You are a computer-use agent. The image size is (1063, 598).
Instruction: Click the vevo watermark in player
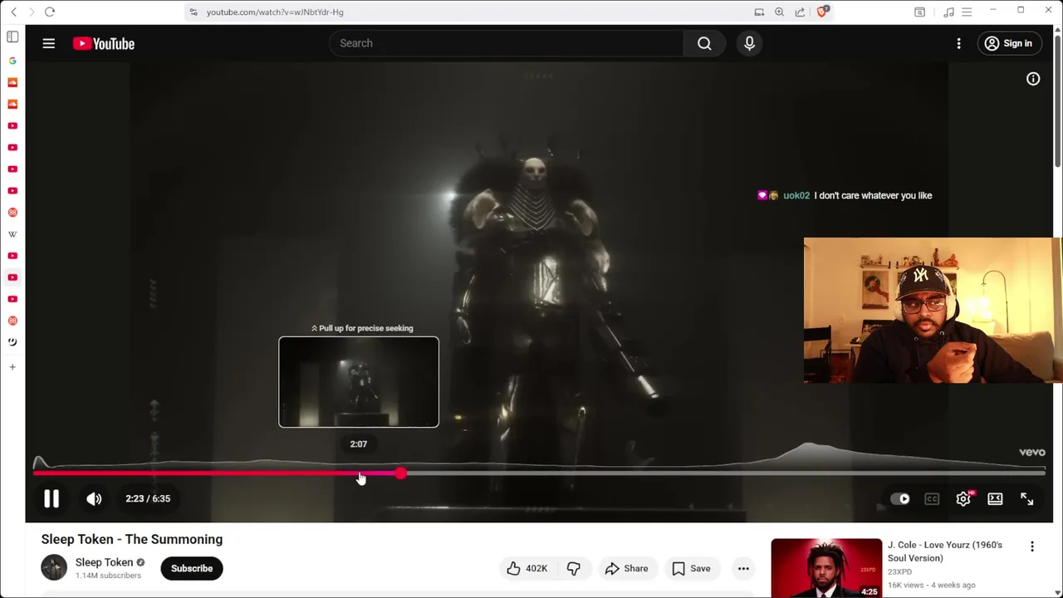[x=1032, y=453]
